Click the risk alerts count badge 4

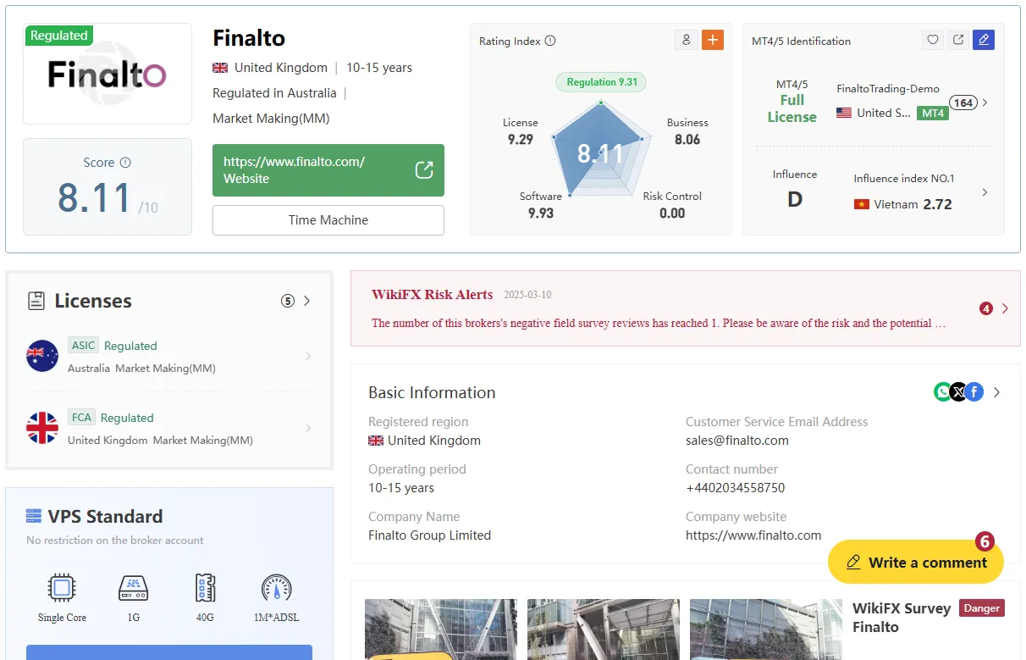tap(986, 308)
